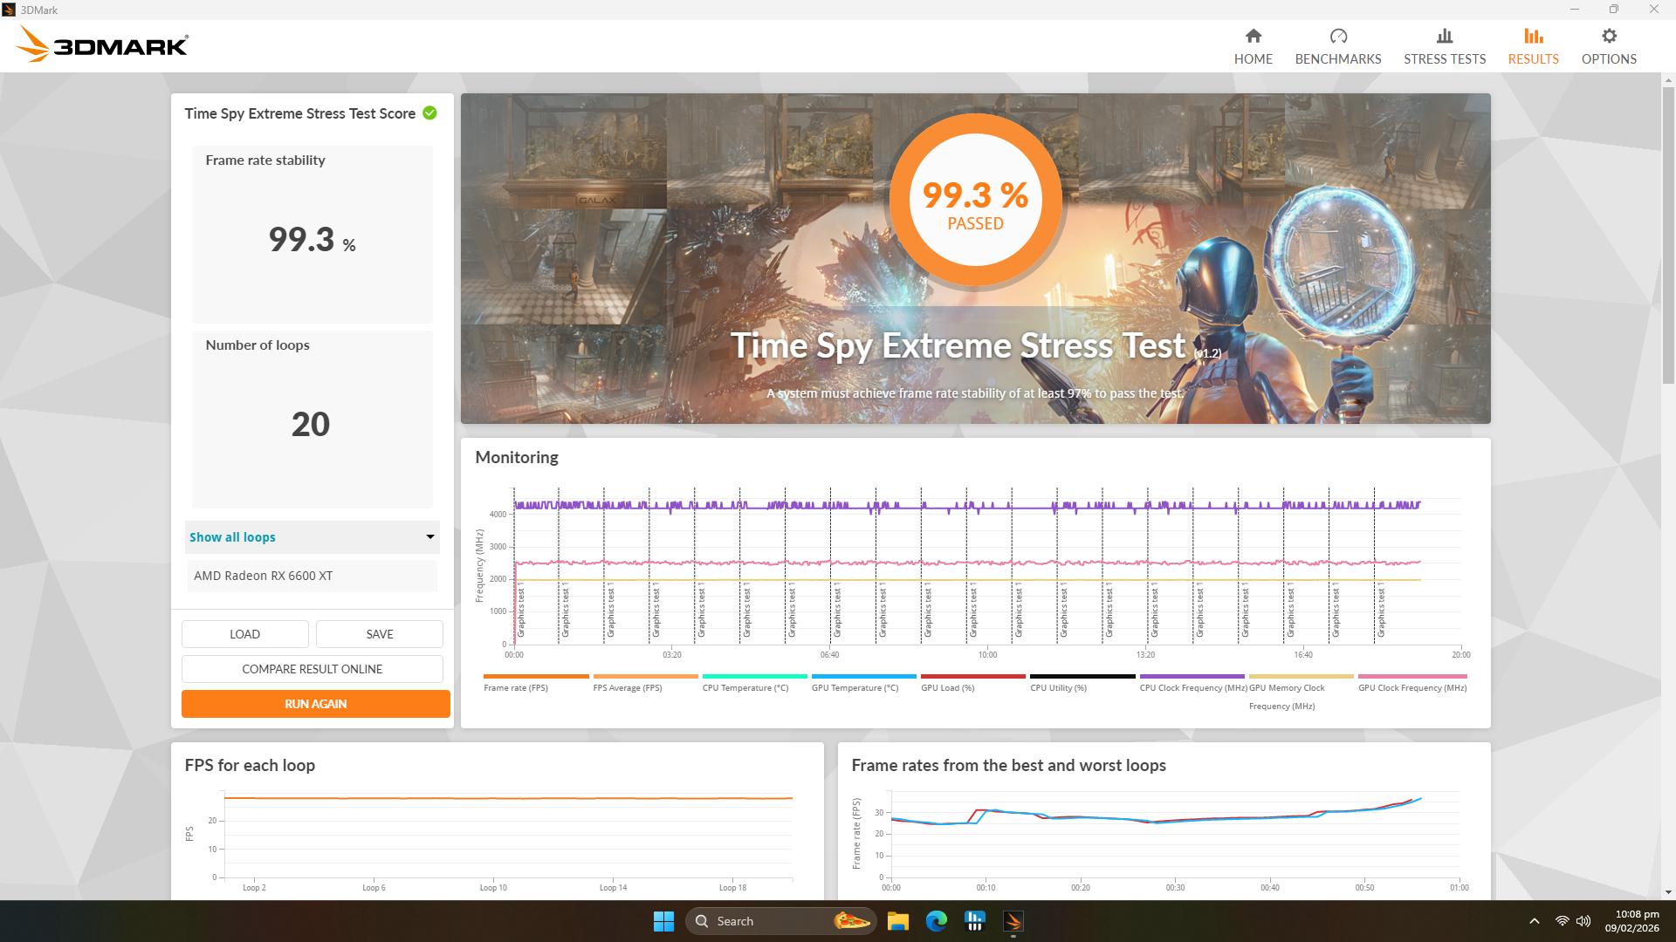Click Number of loops value 20

311,425
